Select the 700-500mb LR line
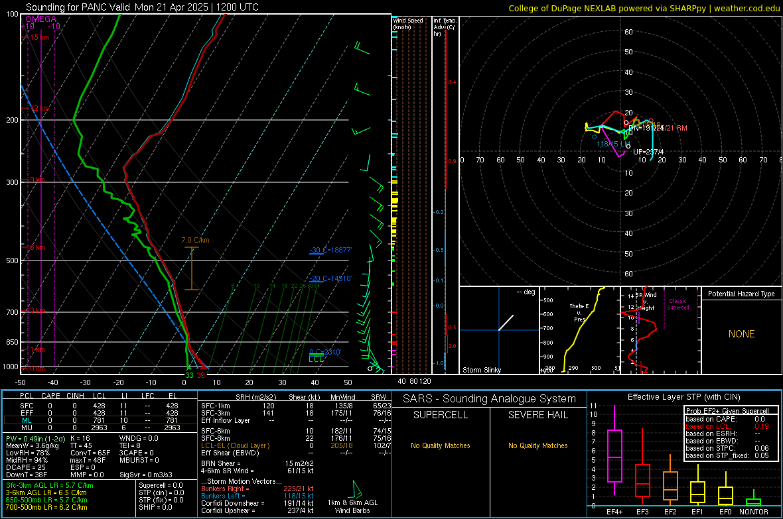 46,507
